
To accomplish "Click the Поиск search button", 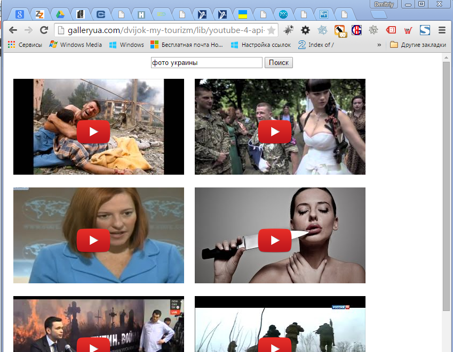I will click(x=279, y=62).
